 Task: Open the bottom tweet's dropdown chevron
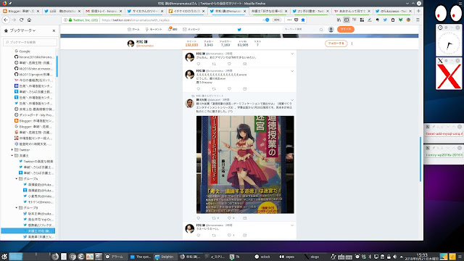(292, 225)
